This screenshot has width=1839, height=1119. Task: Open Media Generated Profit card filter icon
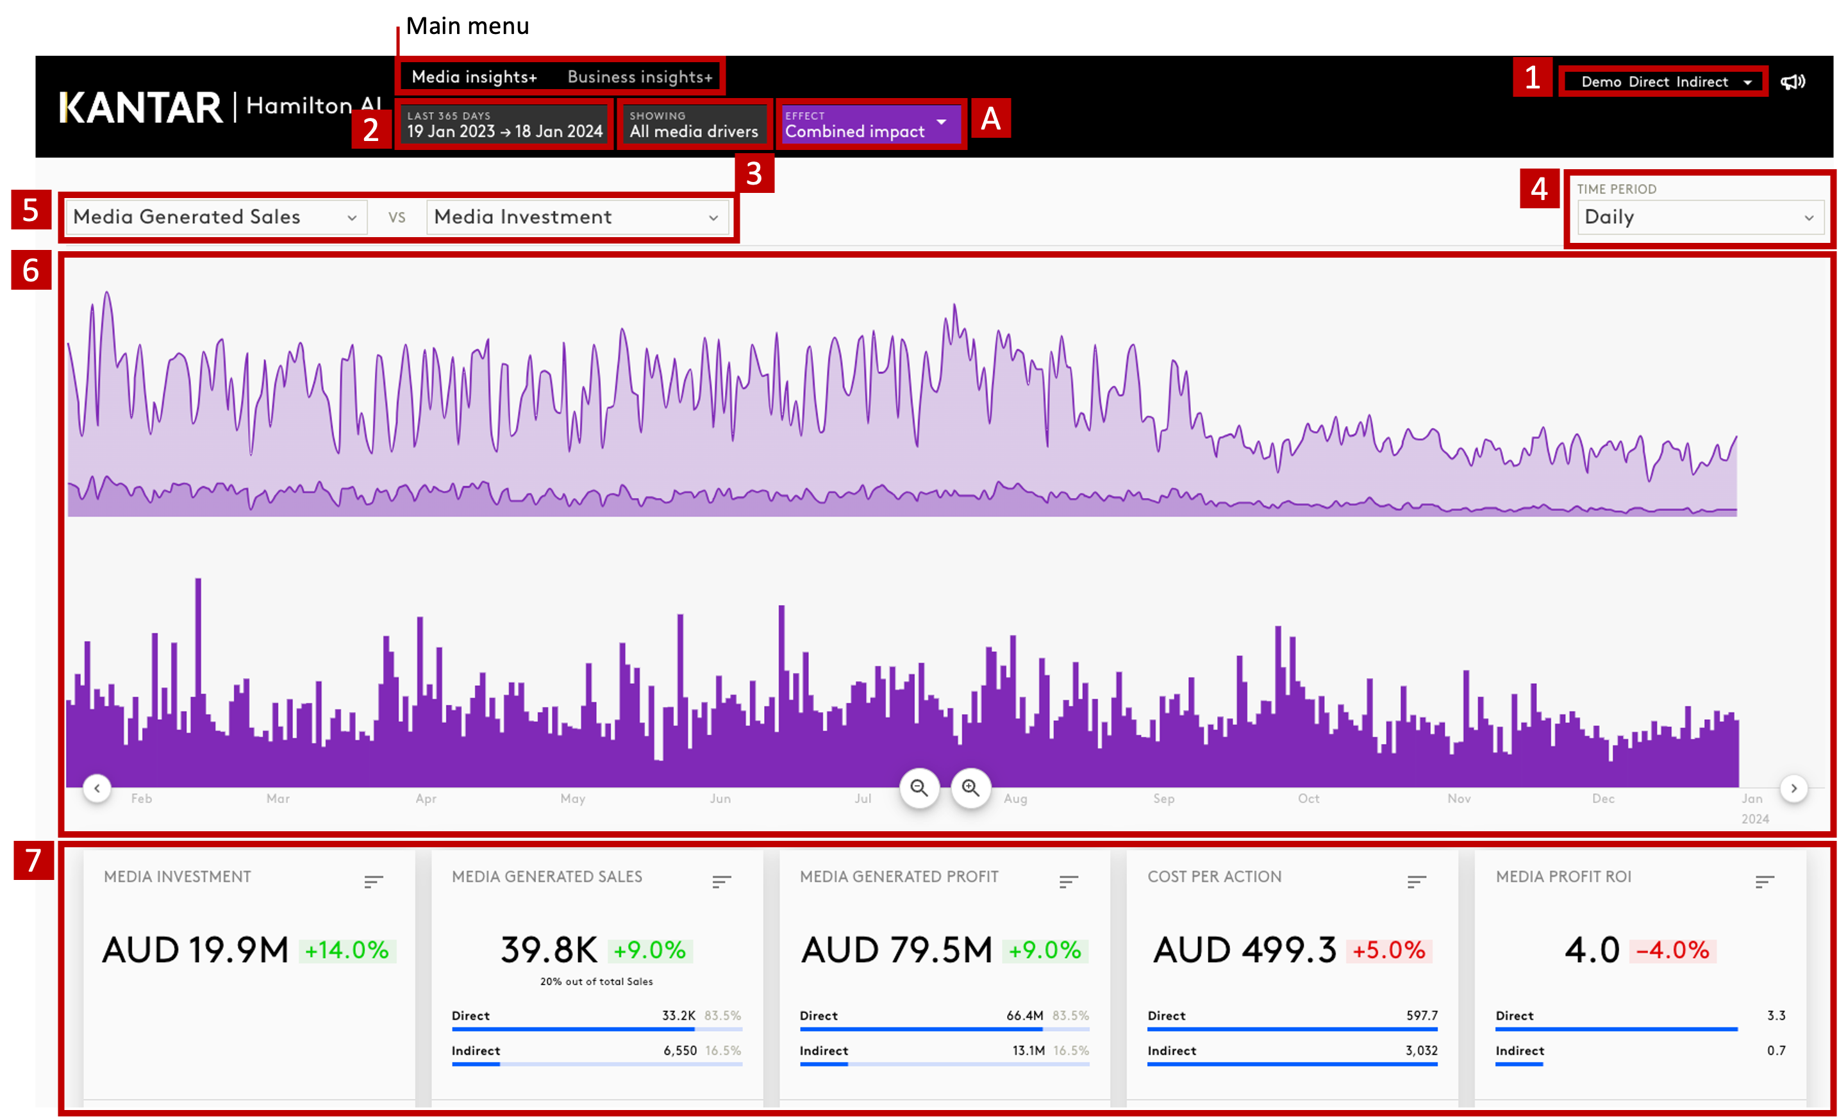tap(1069, 882)
